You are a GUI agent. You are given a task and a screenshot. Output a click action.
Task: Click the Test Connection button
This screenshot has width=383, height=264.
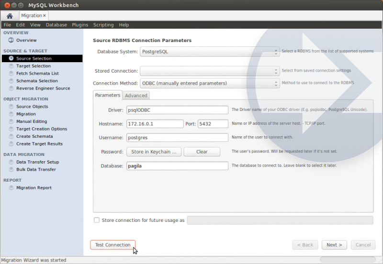pyautogui.click(x=113, y=245)
